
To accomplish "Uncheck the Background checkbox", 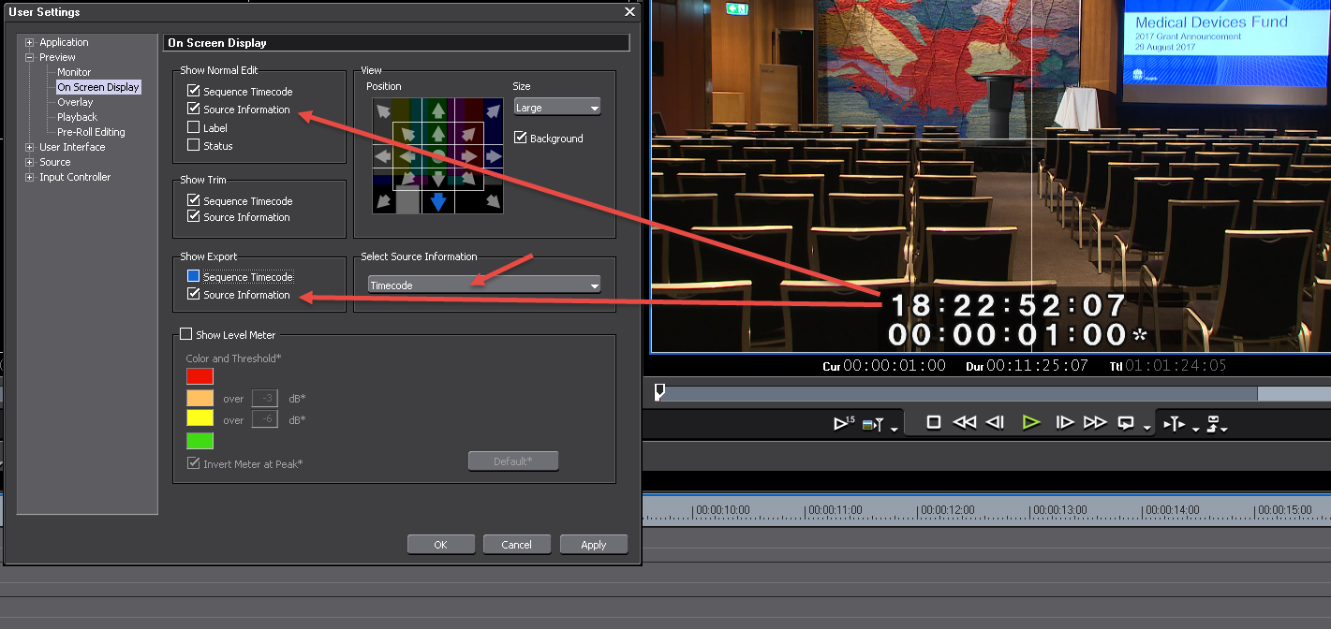I will (x=521, y=138).
